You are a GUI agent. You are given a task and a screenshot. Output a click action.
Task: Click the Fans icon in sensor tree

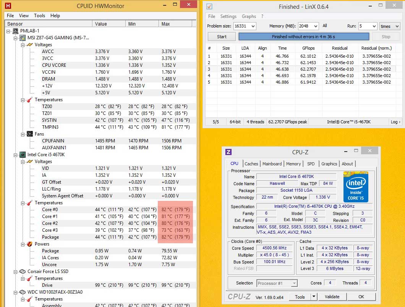coord(29,134)
